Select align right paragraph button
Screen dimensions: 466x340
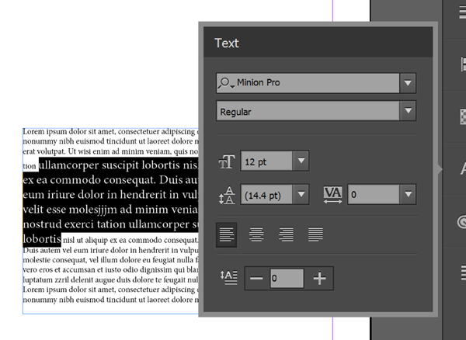[286, 234]
